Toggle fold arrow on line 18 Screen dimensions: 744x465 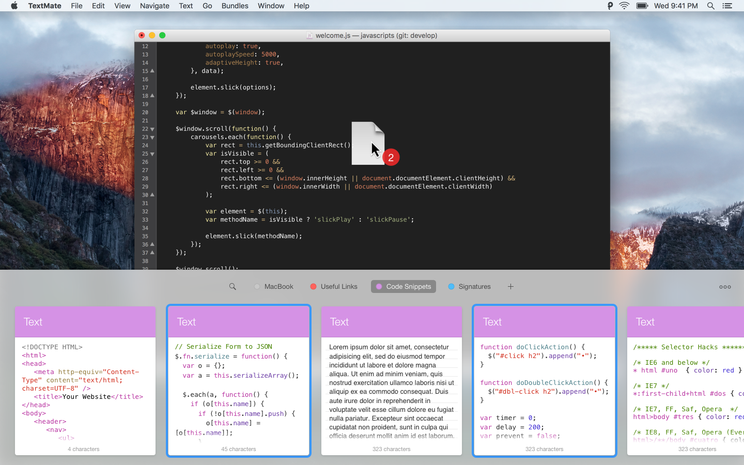pos(152,96)
